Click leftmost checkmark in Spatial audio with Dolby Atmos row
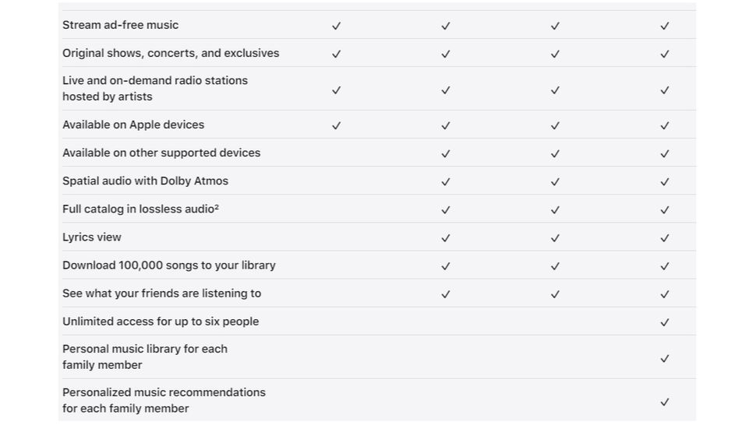Image resolution: width=756 pixels, height=425 pixels. [446, 182]
